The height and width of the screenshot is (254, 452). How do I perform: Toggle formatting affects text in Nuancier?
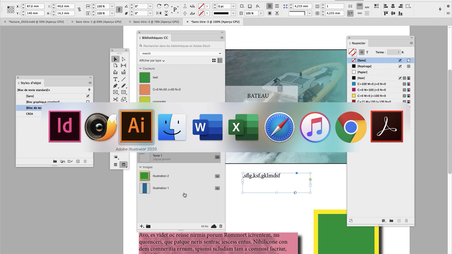(367, 52)
